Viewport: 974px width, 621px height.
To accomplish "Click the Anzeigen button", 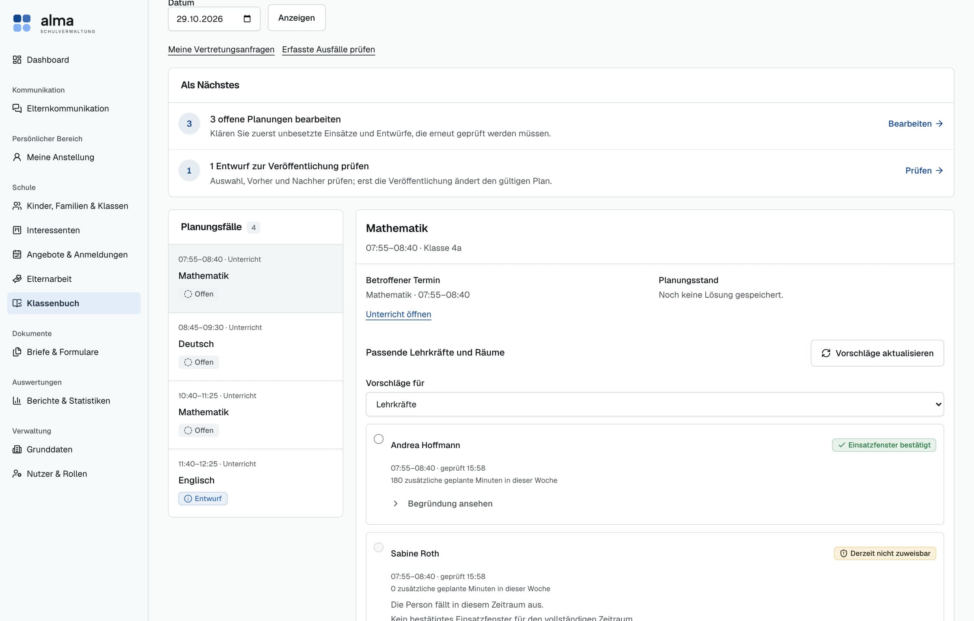I will pyautogui.click(x=297, y=18).
